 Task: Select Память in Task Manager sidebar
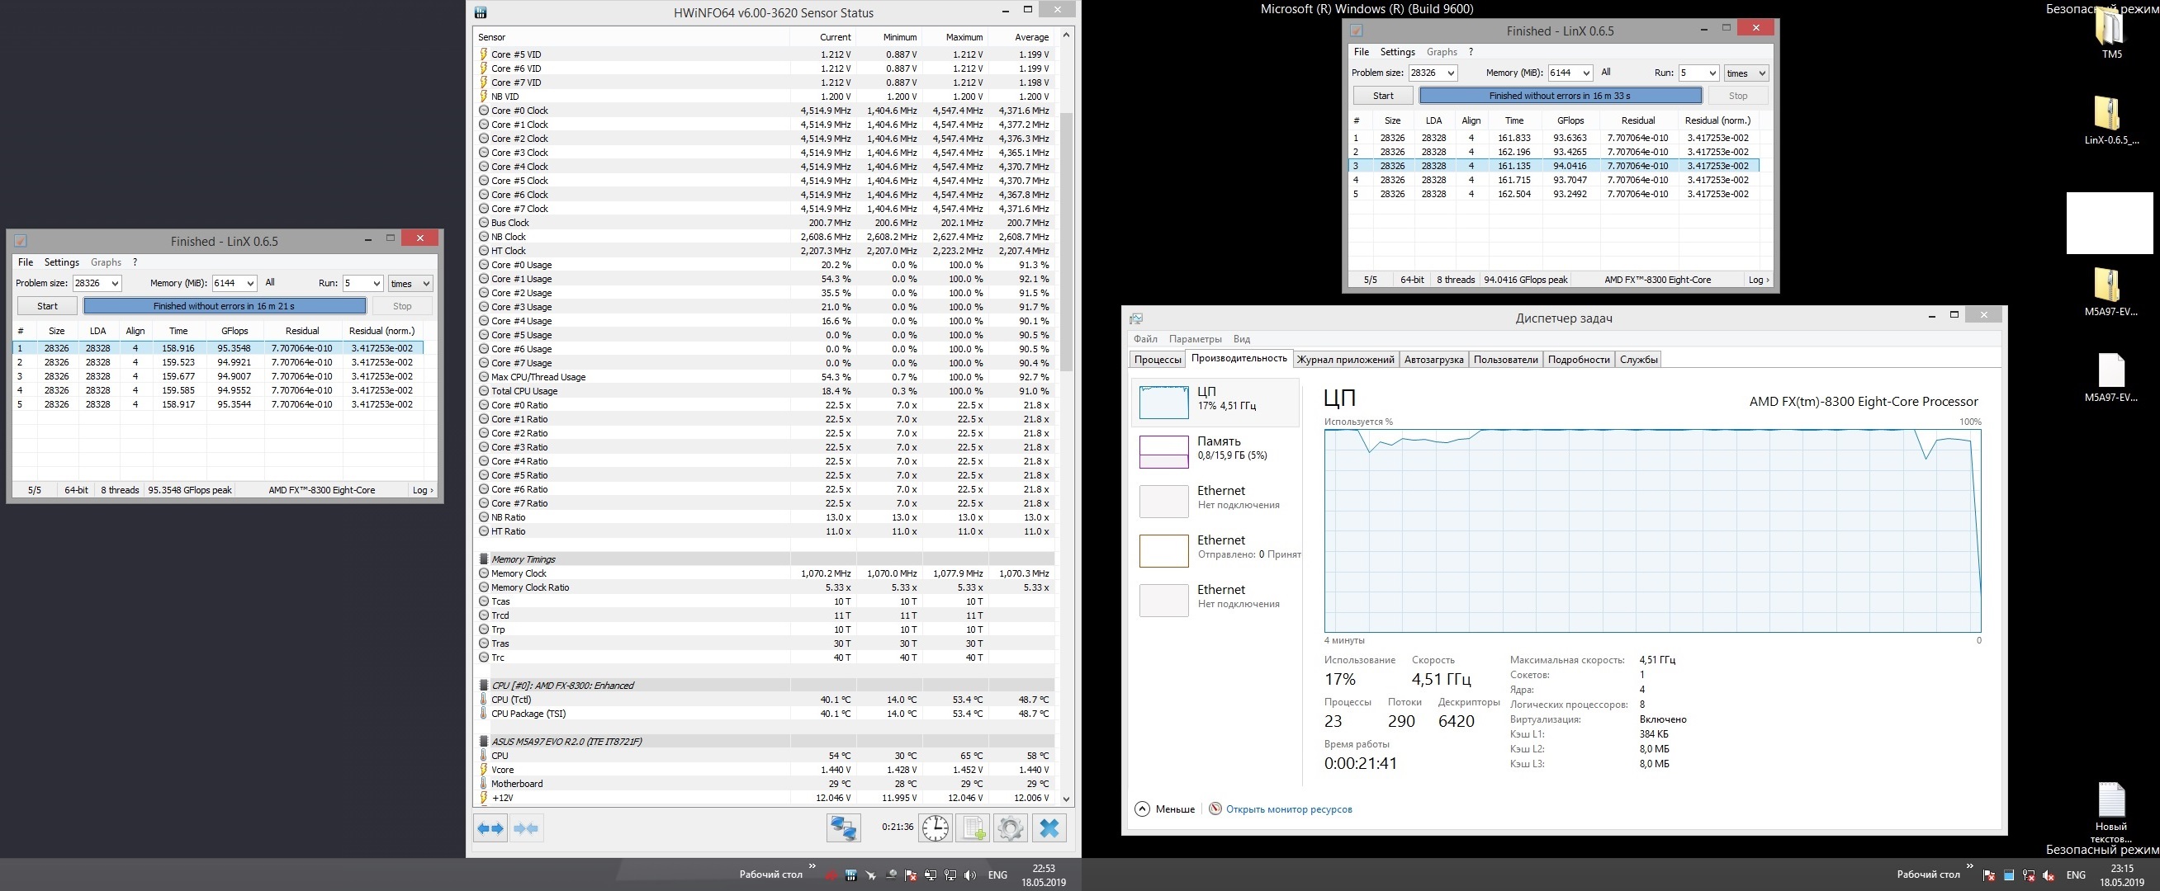pyautogui.click(x=1218, y=449)
